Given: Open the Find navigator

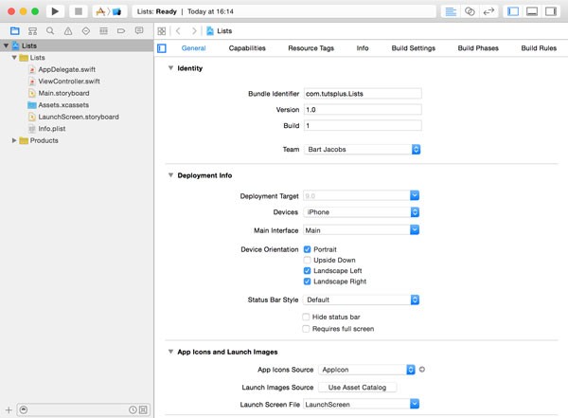Looking at the screenshot, I should pos(50,31).
